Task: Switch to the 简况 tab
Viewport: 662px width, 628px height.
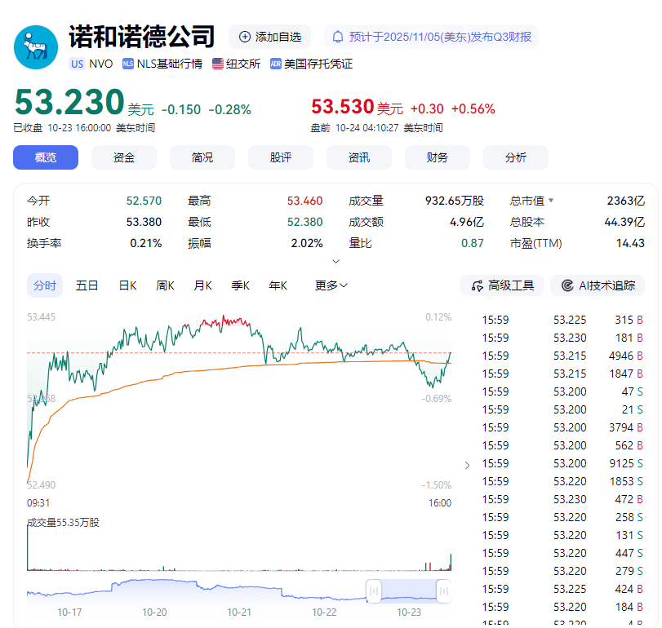Action: 202,157
